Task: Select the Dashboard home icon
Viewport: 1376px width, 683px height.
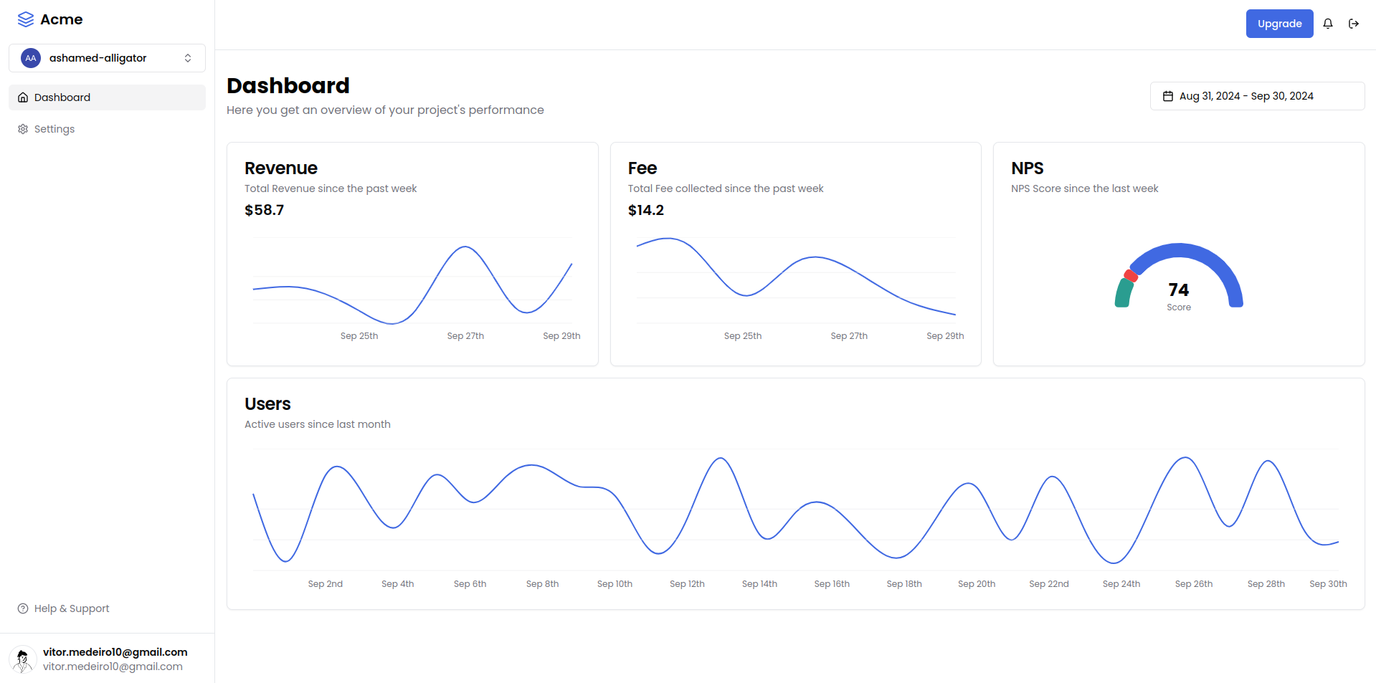Action: pyautogui.click(x=22, y=97)
